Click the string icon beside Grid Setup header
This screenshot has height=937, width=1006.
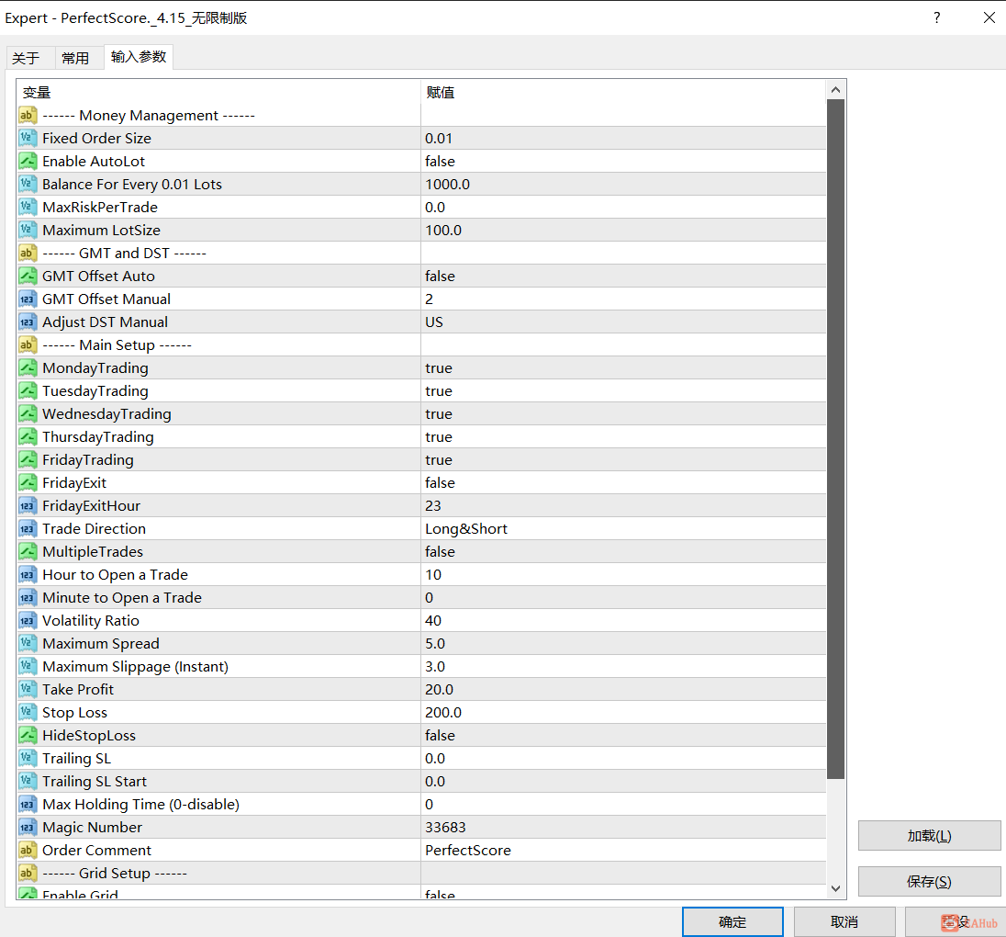28,874
